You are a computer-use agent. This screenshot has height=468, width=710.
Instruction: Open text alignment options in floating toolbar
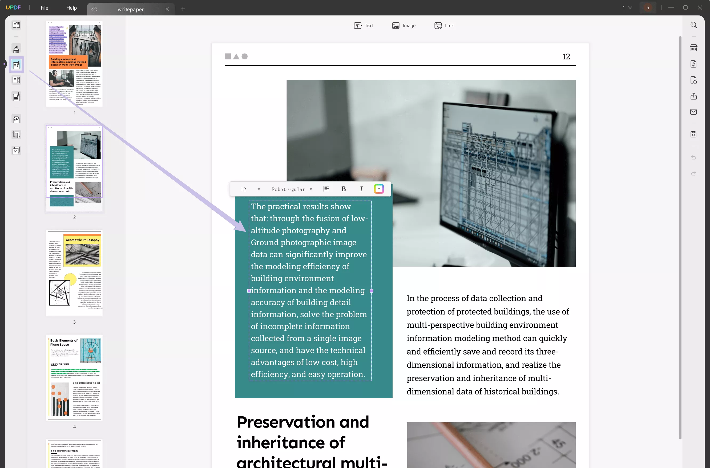point(326,189)
